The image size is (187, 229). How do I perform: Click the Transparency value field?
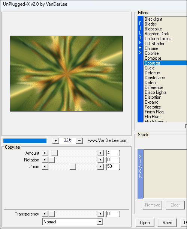pyautogui.click(x=113, y=214)
